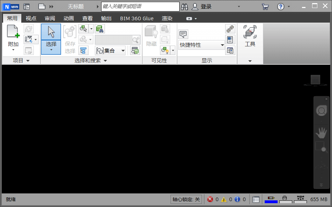
Task: Click the blue pencil progress bar
Action: (x=271, y=199)
